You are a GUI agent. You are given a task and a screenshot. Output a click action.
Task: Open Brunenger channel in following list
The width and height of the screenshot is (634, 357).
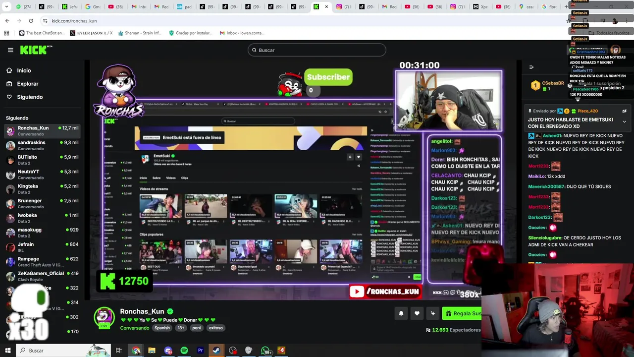42,203
